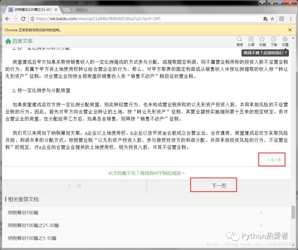Click the 分享 share icon

pos(251,41)
